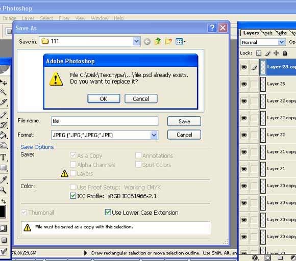
Task: Open the View menu
Action: 81,18
